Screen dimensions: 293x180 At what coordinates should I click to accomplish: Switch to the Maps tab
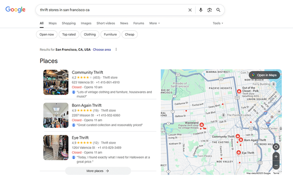point(53,23)
